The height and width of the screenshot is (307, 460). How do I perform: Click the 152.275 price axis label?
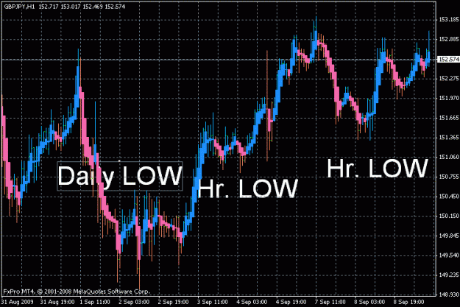(x=449, y=78)
